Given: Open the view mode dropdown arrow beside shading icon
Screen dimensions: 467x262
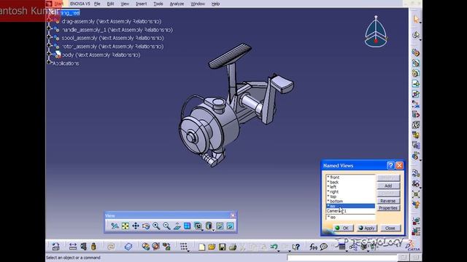Looking at the screenshot, I should click(x=213, y=230).
